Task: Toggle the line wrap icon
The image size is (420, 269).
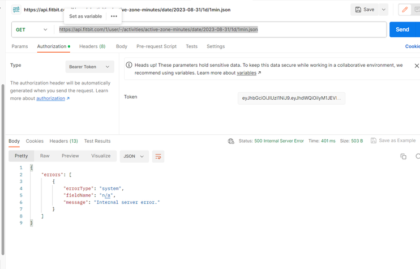Action: point(158,156)
